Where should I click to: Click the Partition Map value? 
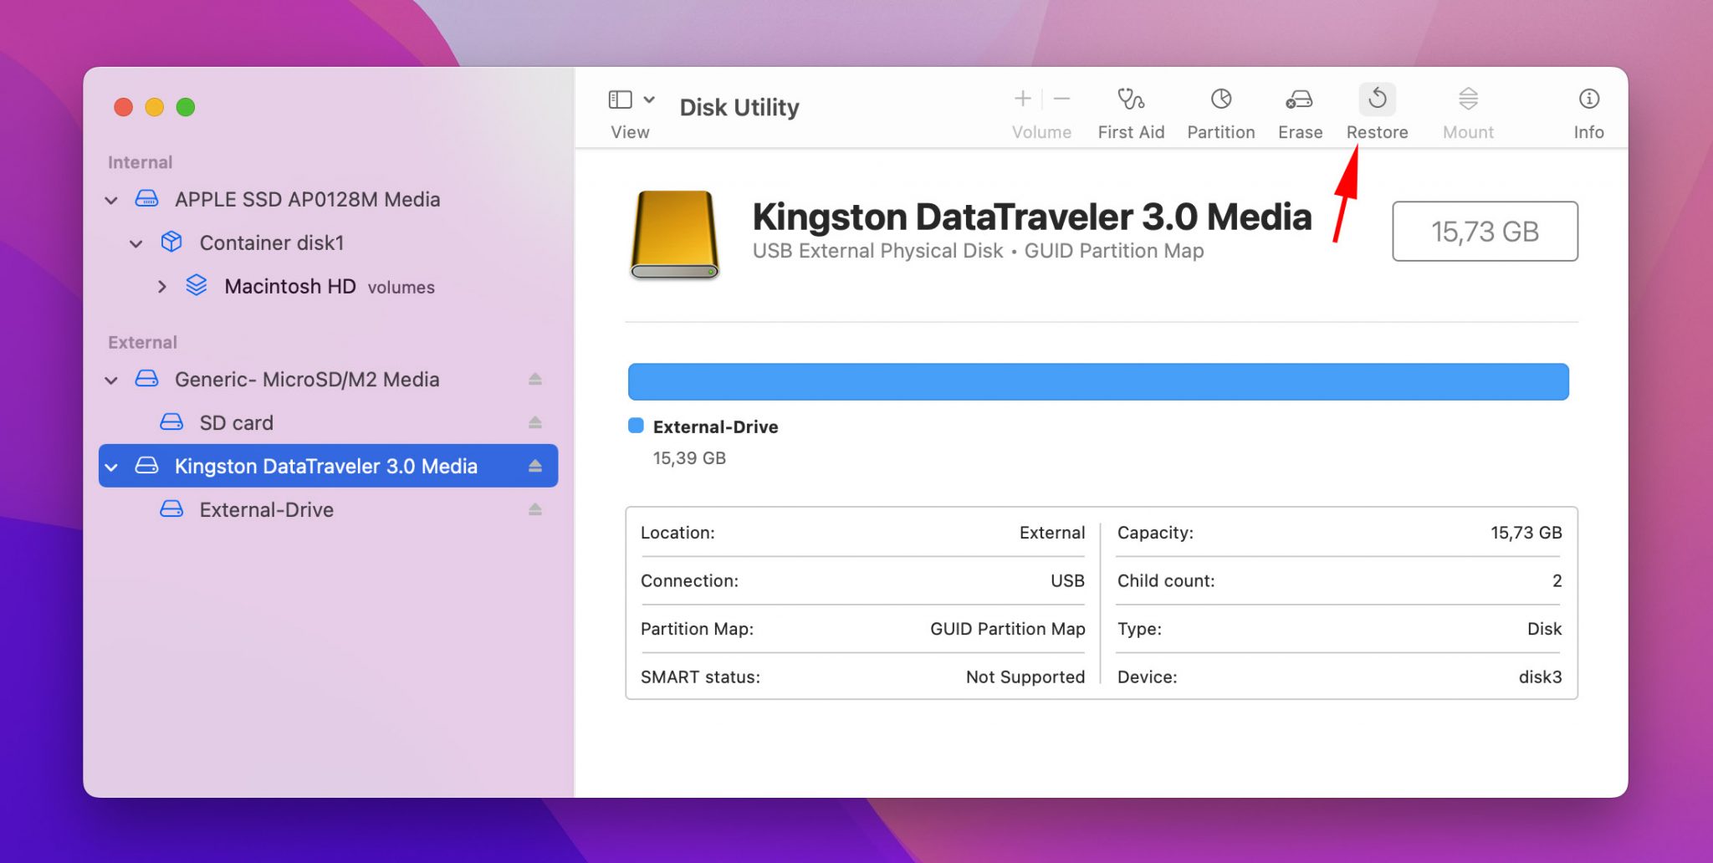click(x=1007, y=629)
